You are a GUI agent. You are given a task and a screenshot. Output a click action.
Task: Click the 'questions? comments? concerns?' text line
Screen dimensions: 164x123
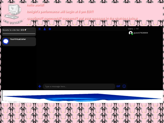[x=82, y=18]
